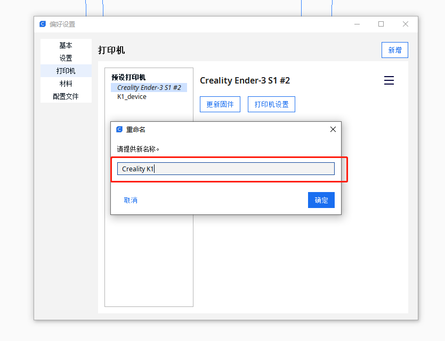Add a printer with 新增 button
Viewport: 445px width, 341px height.
[395, 50]
